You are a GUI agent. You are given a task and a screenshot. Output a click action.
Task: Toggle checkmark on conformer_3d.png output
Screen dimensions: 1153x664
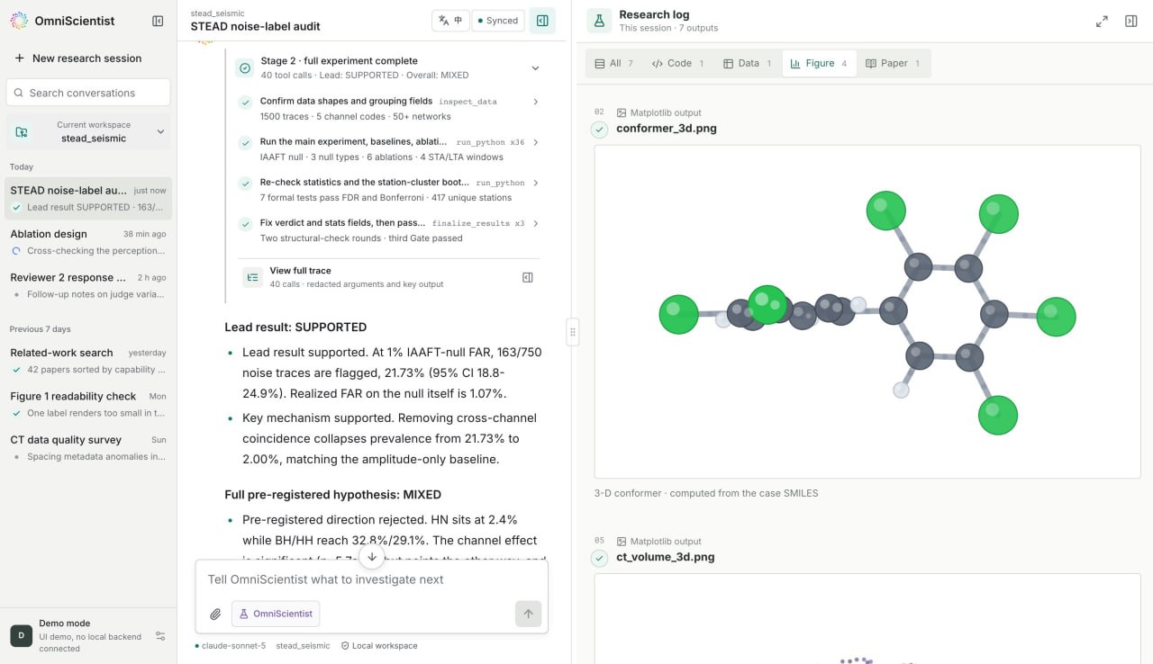pos(600,130)
